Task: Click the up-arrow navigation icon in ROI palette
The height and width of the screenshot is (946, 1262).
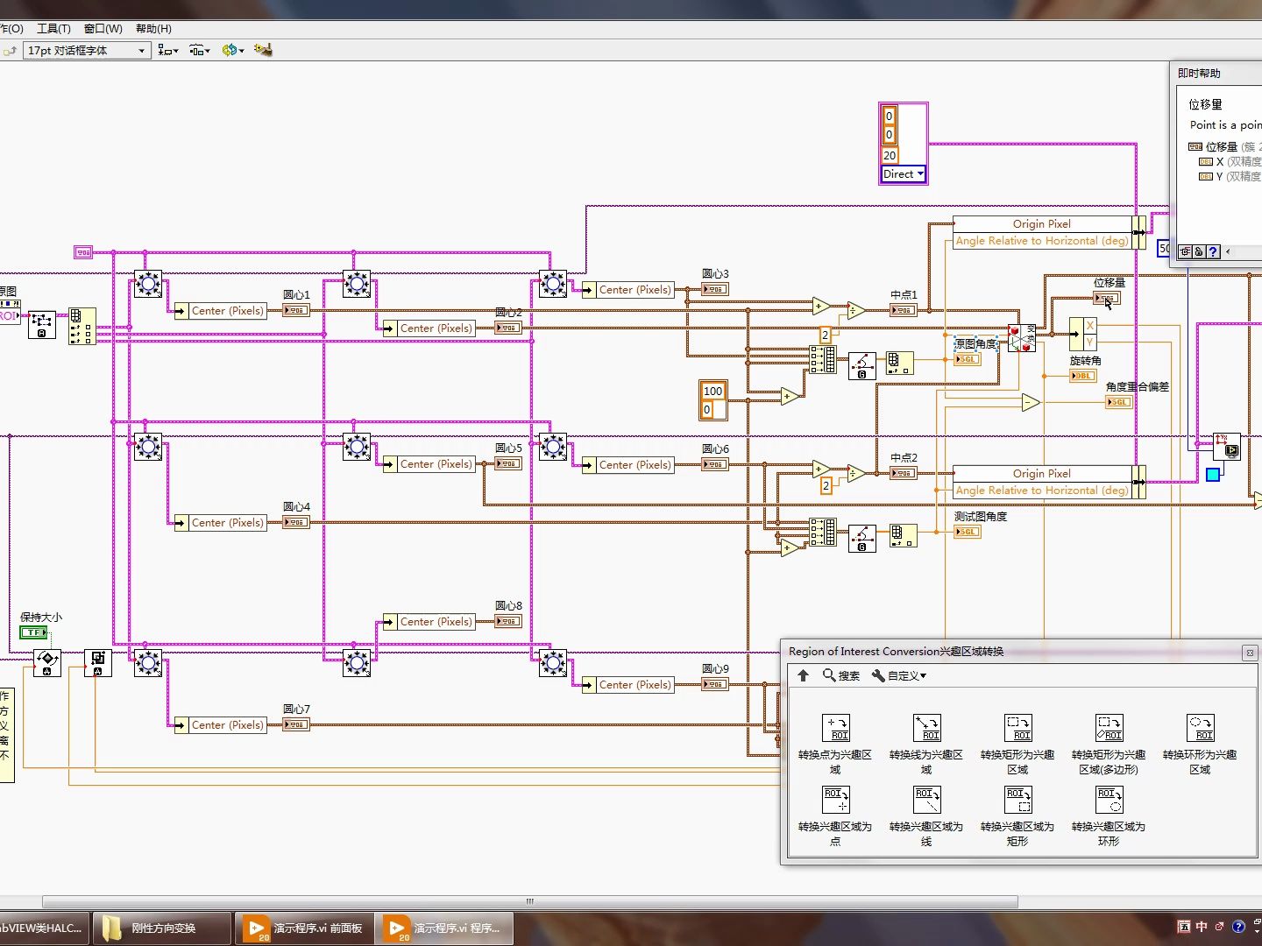Action: pos(803,675)
